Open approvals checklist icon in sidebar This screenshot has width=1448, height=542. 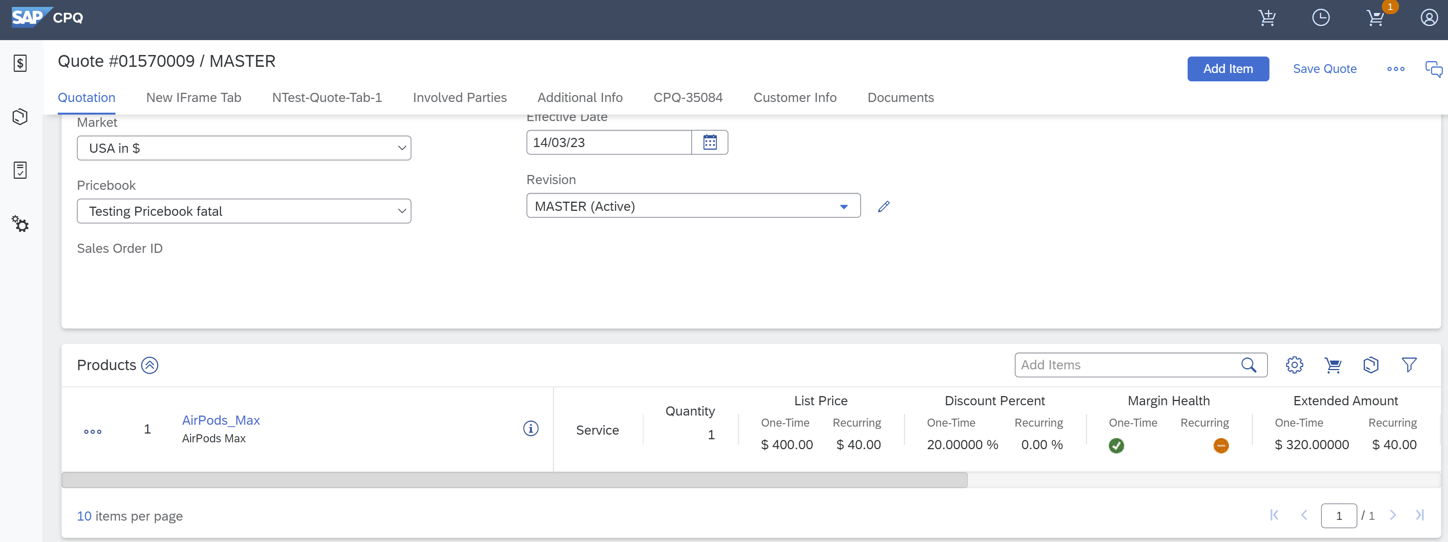pos(20,170)
